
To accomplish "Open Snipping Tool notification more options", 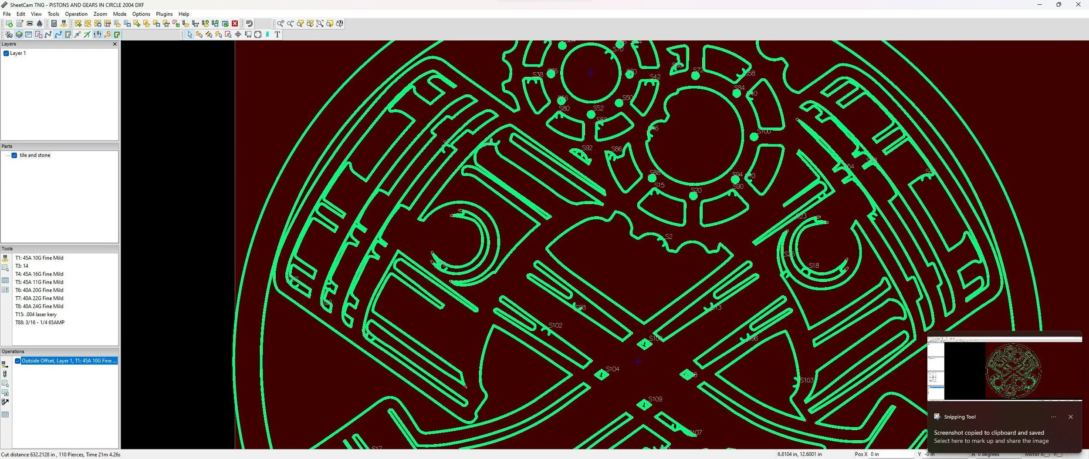I will pyautogui.click(x=1053, y=417).
